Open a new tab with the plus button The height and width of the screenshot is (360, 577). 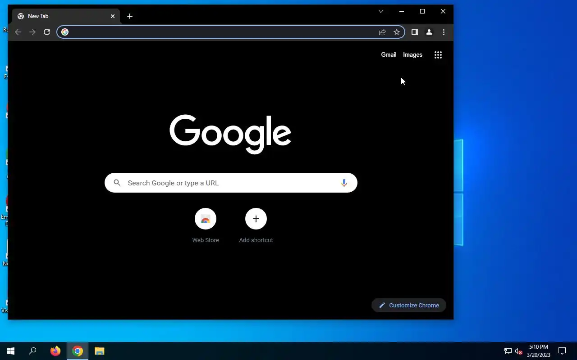(x=130, y=16)
